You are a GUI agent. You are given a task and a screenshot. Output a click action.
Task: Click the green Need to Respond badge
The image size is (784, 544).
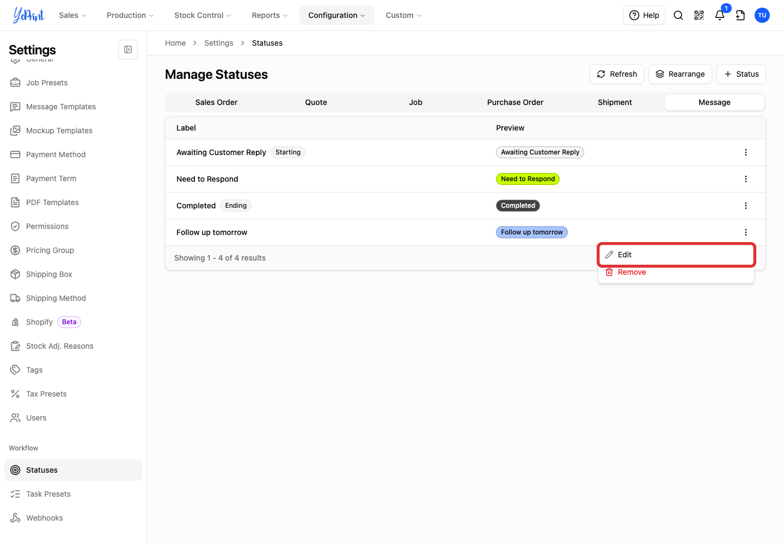click(x=528, y=179)
